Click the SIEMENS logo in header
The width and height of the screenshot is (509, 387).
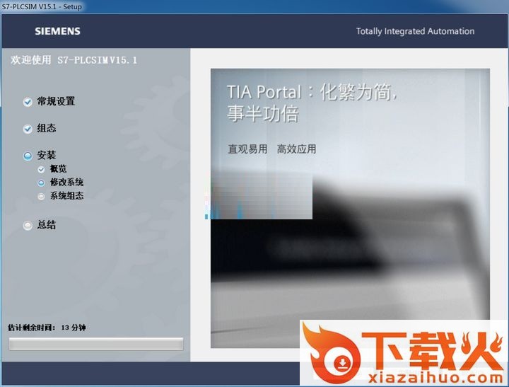coord(57,31)
